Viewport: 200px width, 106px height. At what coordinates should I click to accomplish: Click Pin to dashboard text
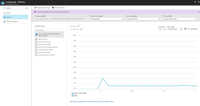tap(192, 29)
